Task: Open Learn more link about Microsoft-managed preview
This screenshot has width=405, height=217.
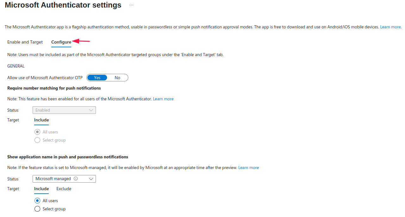Action: 249,167
